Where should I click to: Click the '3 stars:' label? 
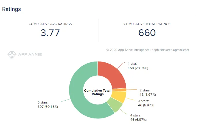tap(144, 101)
